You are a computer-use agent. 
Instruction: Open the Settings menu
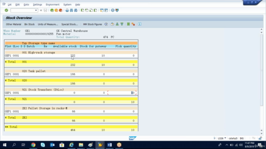[x=37, y=5]
